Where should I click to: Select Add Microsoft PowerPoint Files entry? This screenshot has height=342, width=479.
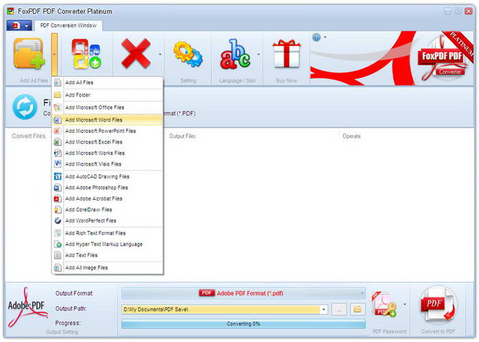pyautogui.click(x=107, y=131)
